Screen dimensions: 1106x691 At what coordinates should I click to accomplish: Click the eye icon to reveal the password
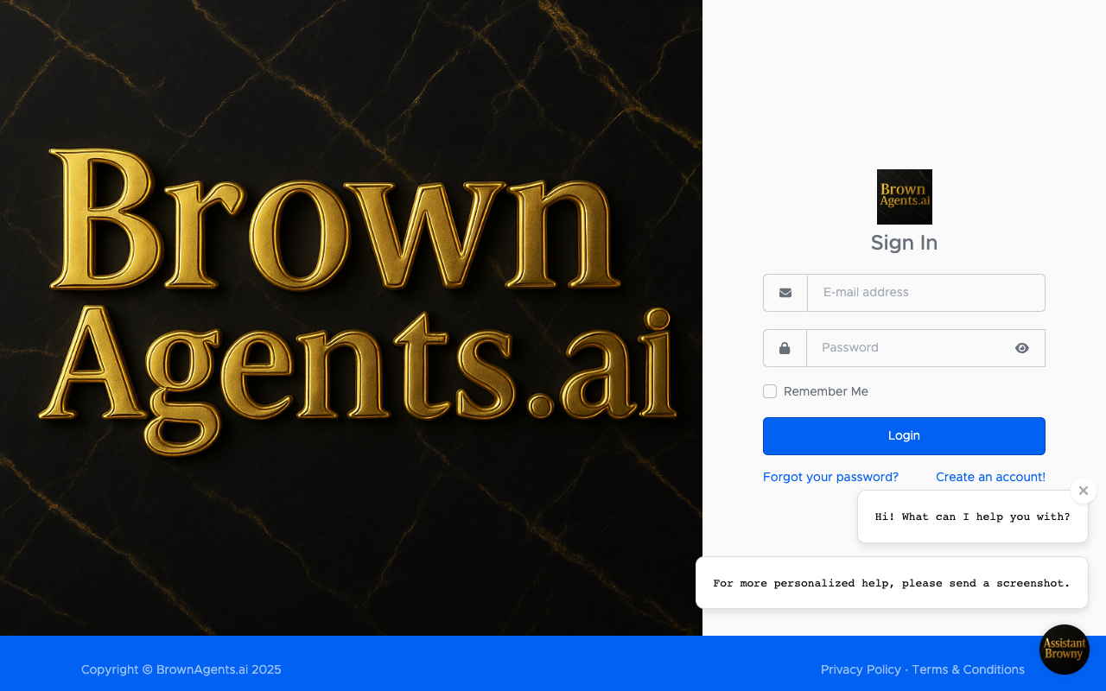(x=1022, y=347)
